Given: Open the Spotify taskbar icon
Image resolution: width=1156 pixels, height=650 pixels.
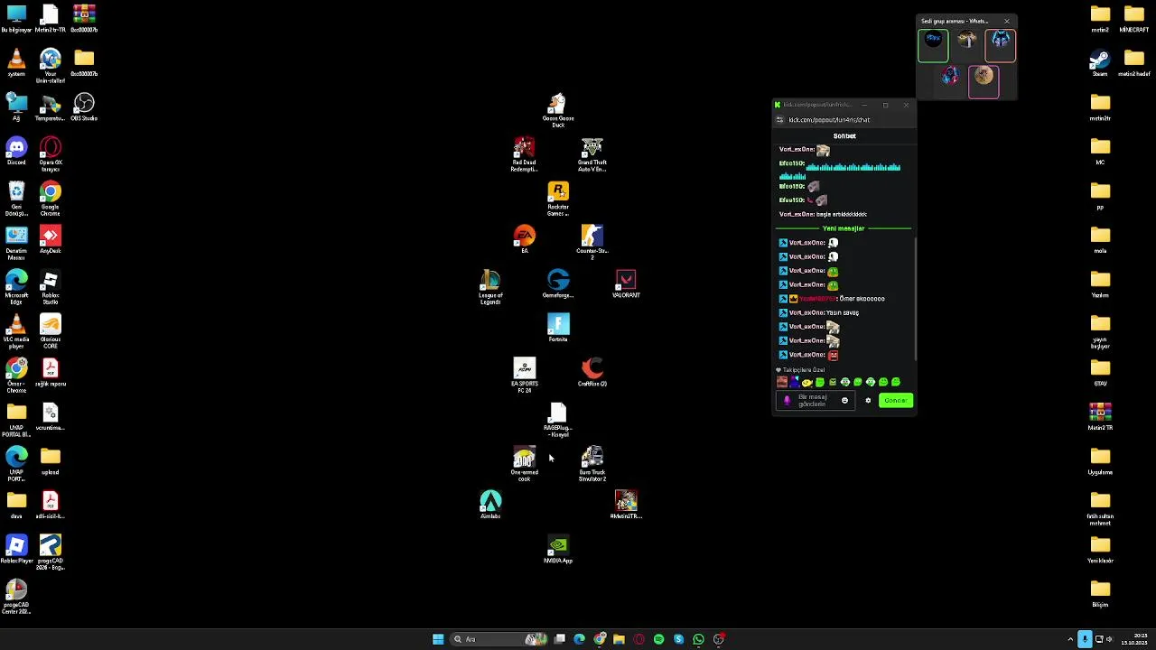Looking at the screenshot, I should coord(658,639).
